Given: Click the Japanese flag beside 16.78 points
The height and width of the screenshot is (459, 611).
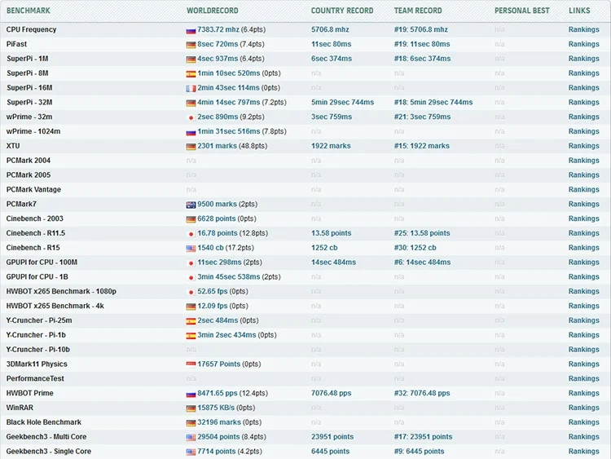Looking at the screenshot, I should coord(191,234).
